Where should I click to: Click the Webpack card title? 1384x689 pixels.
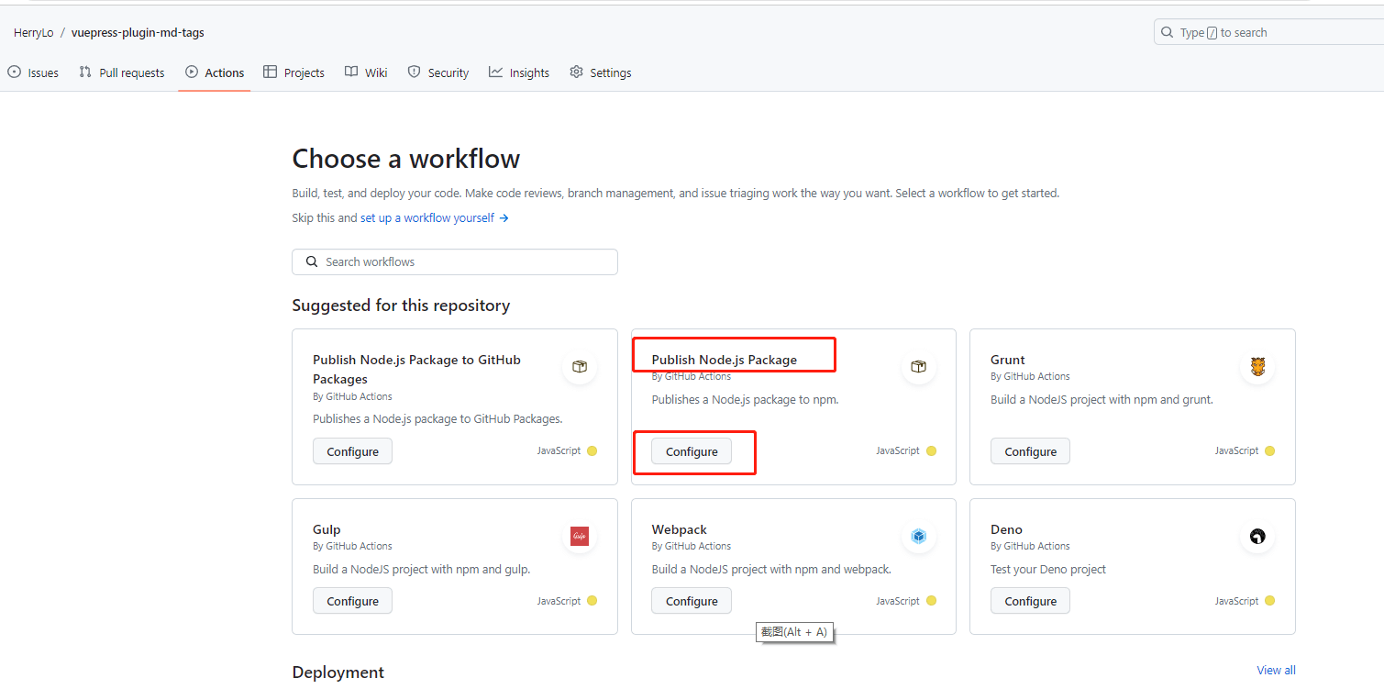point(680,529)
